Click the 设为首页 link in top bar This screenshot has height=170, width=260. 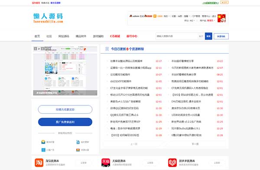36,3
